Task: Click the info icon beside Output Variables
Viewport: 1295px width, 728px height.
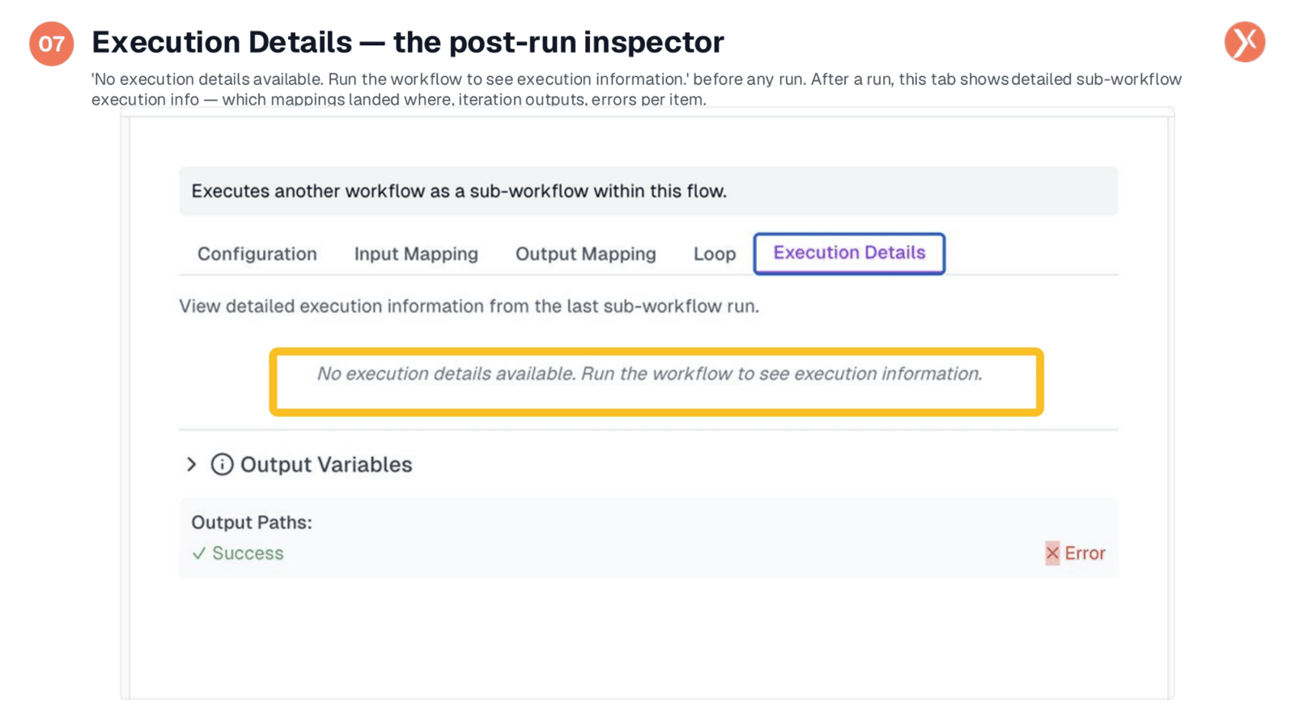Action: [x=222, y=464]
